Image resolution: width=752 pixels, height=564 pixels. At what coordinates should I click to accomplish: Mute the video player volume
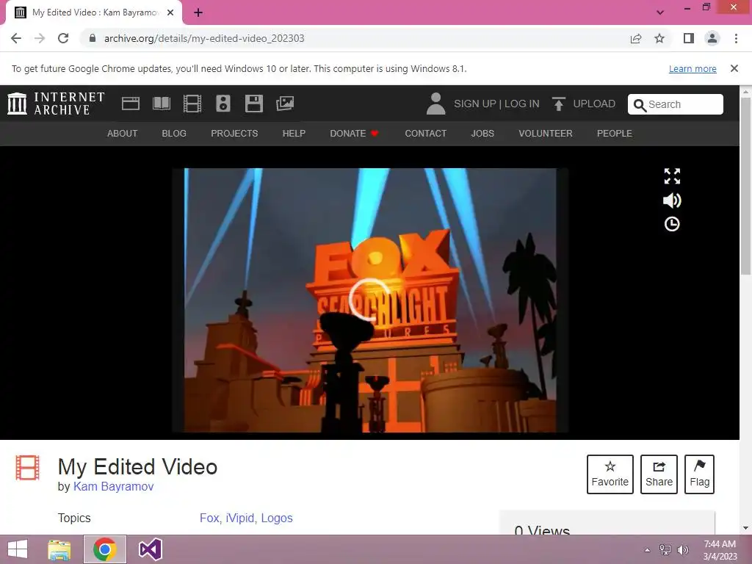click(x=672, y=200)
